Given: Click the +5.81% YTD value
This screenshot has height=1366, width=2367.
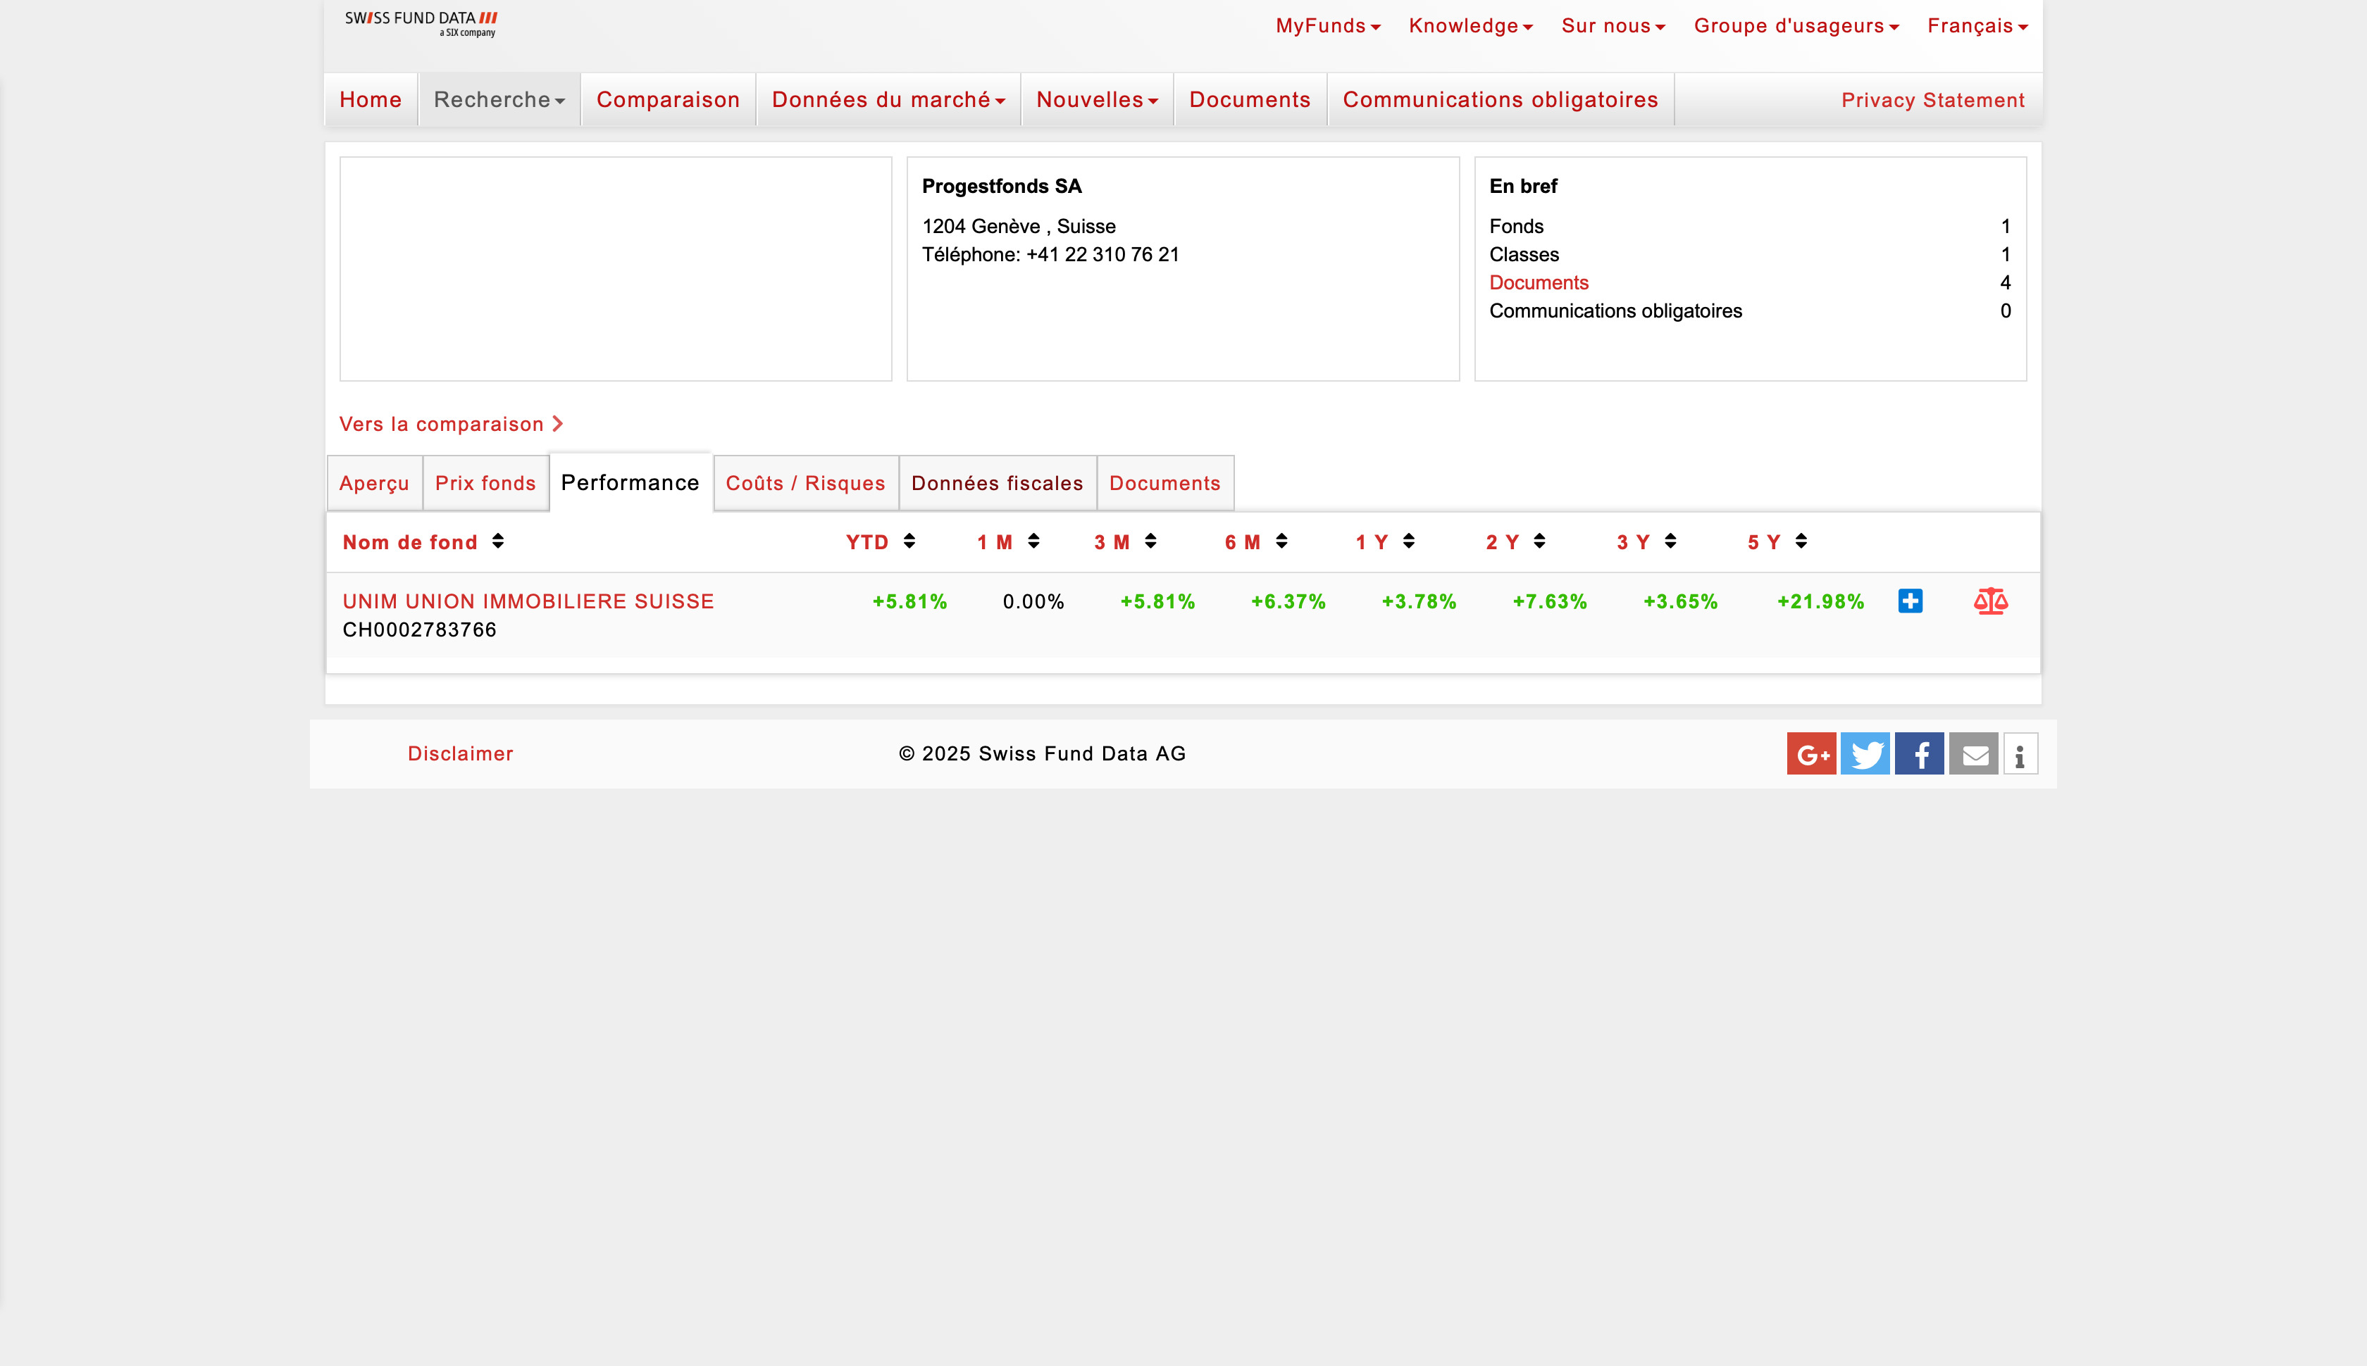Looking at the screenshot, I should 909,601.
